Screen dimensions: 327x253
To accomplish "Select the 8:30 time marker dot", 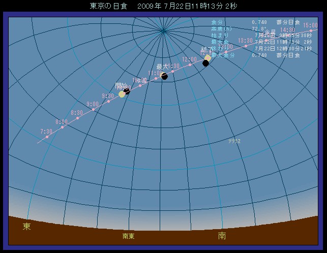I will [x=77, y=118].
